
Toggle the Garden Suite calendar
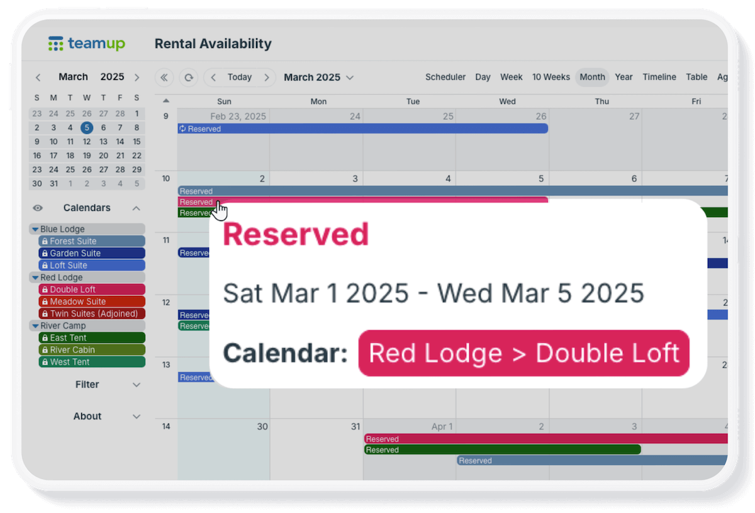[x=92, y=253]
